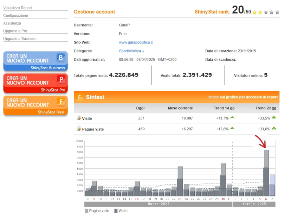Click the 23 March bar in chart
Viewport: 291px width, 217px height.
180,181
